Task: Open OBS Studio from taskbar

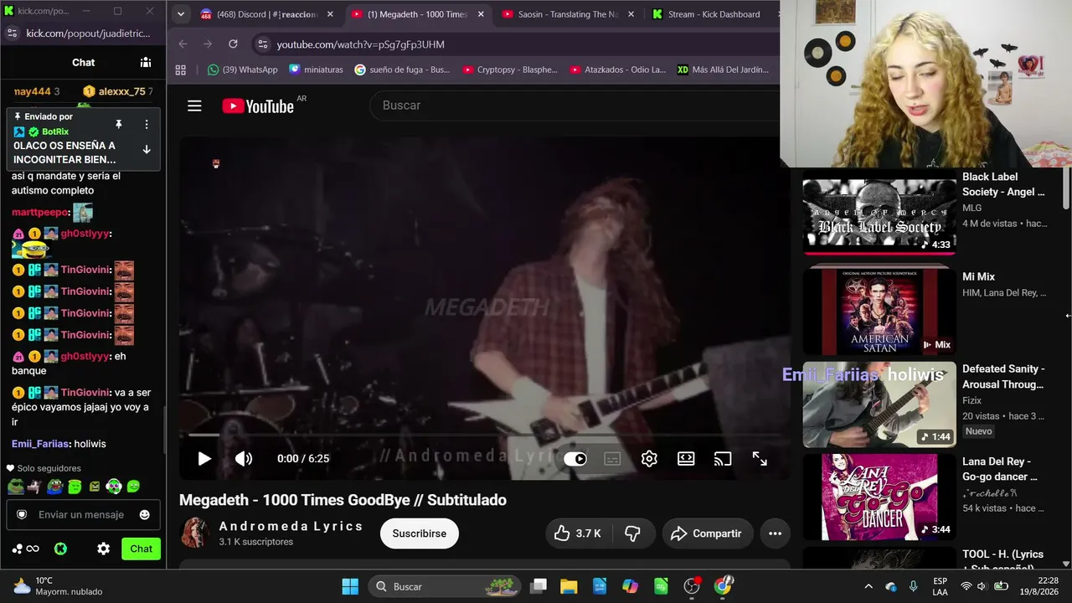Action: coord(692,586)
